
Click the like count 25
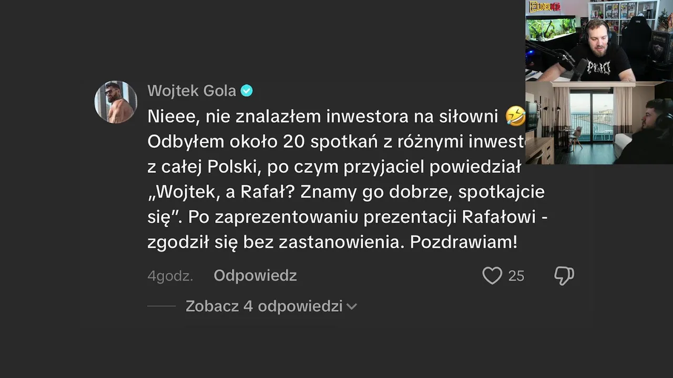(x=516, y=276)
